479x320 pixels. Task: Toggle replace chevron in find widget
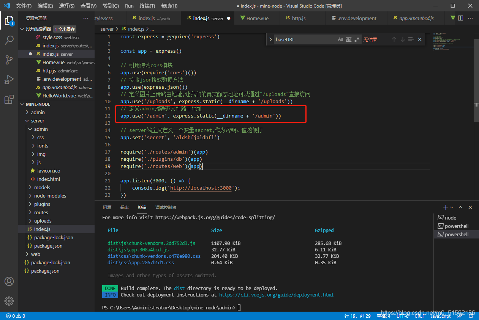(270, 39)
